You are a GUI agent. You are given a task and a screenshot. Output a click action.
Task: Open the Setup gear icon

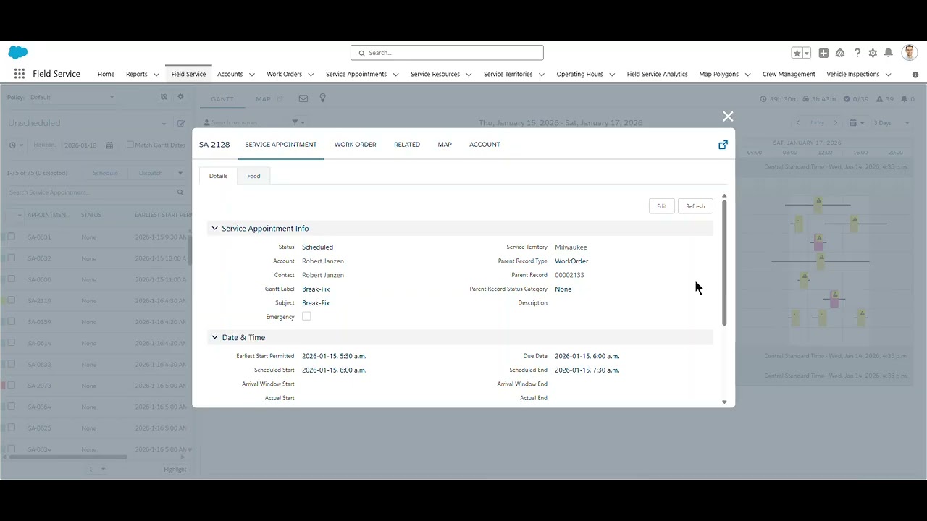[873, 53]
